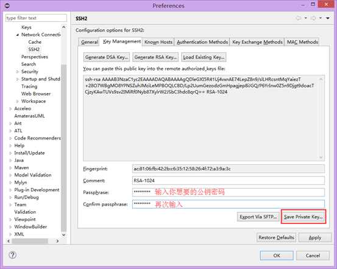The width and height of the screenshot is (337, 269).
Task: Expand the XML preferences node
Action: coord(10,234)
